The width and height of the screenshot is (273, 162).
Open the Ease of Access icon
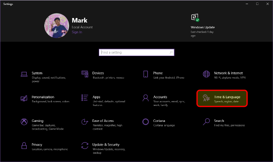click(x=85, y=122)
